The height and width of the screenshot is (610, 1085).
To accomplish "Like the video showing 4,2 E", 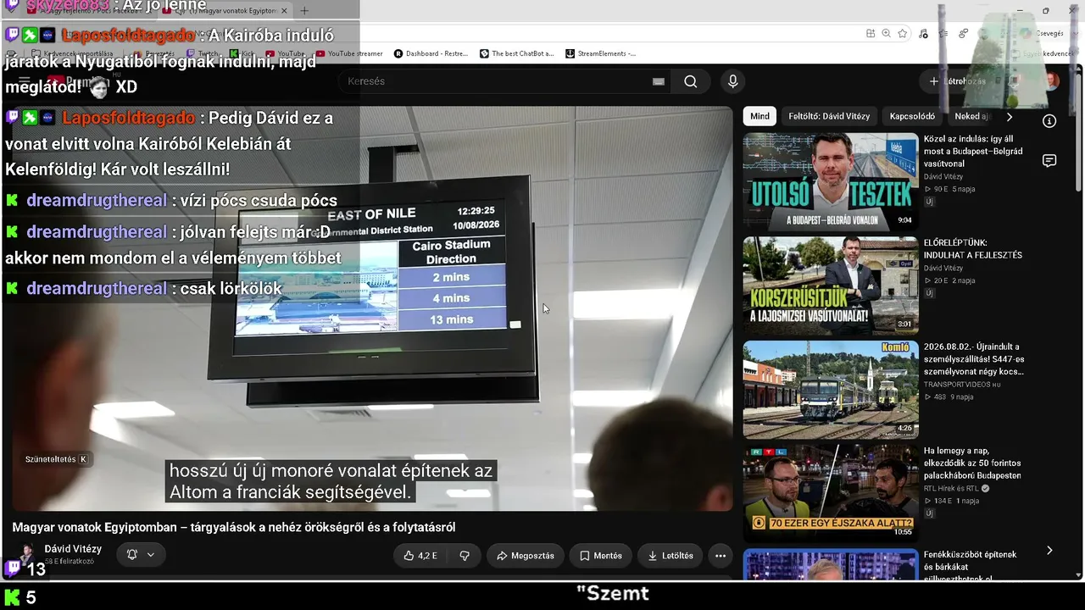I will (420, 556).
